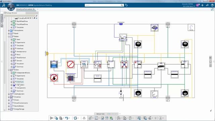Viewport: 215px width, 121px height.
Task: Click the Update gear icon in toolbar
Action: click(x=75, y=118)
